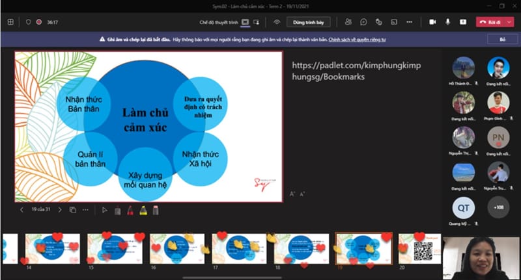
Task: Toggle the camera on or off
Action: pyautogui.click(x=432, y=22)
